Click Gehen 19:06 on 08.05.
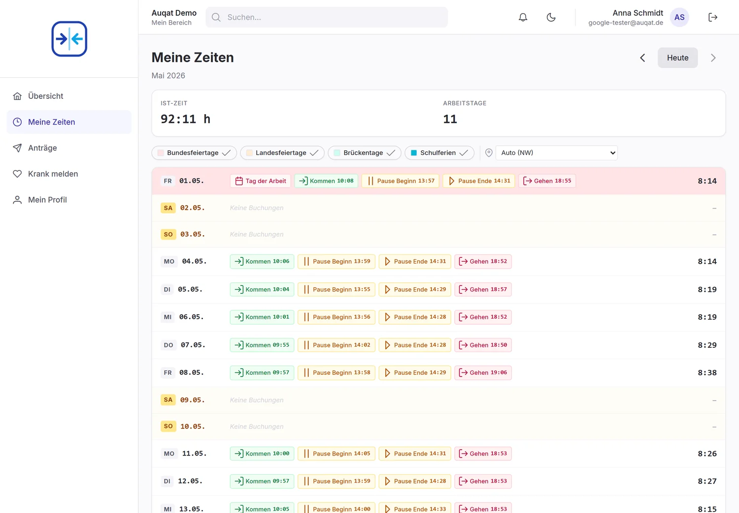The image size is (739, 513). click(483, 372)
